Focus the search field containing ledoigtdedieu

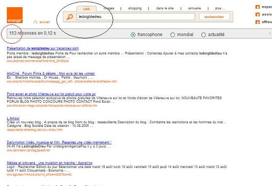135,16
